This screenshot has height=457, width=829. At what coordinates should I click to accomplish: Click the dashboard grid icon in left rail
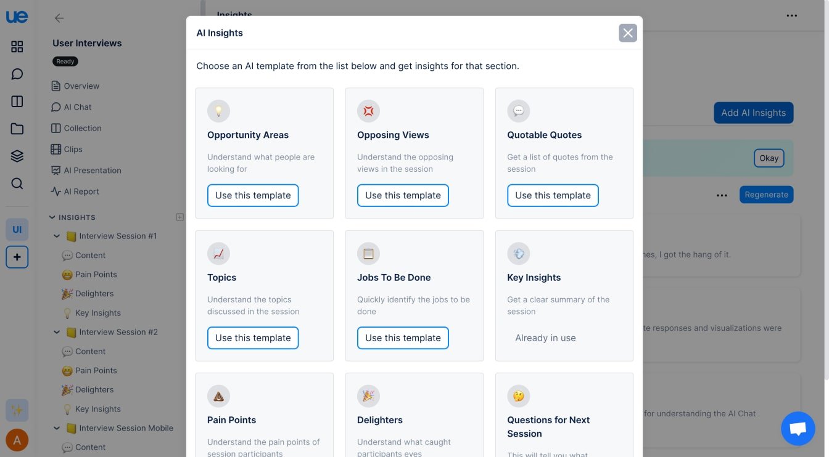tap(17, 47)
